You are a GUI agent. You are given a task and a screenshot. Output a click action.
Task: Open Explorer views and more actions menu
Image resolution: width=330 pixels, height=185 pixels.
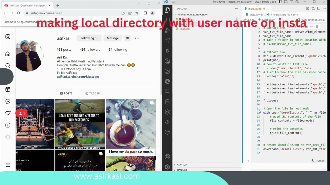point(236,8)
